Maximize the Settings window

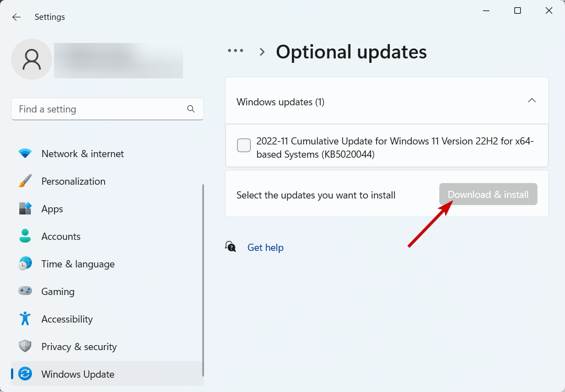[x=518, y=11]
